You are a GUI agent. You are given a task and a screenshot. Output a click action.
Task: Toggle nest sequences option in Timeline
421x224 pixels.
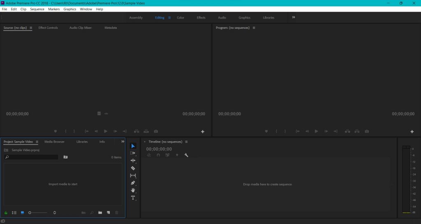149,155
